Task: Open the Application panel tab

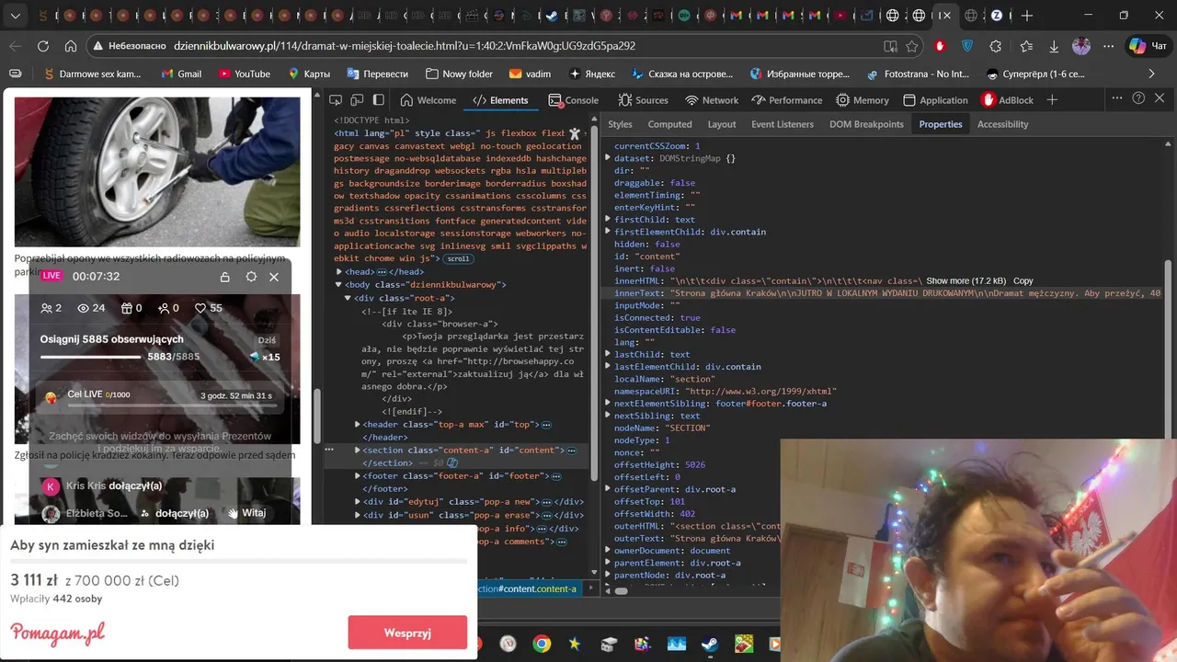Action: pos(935,100)
